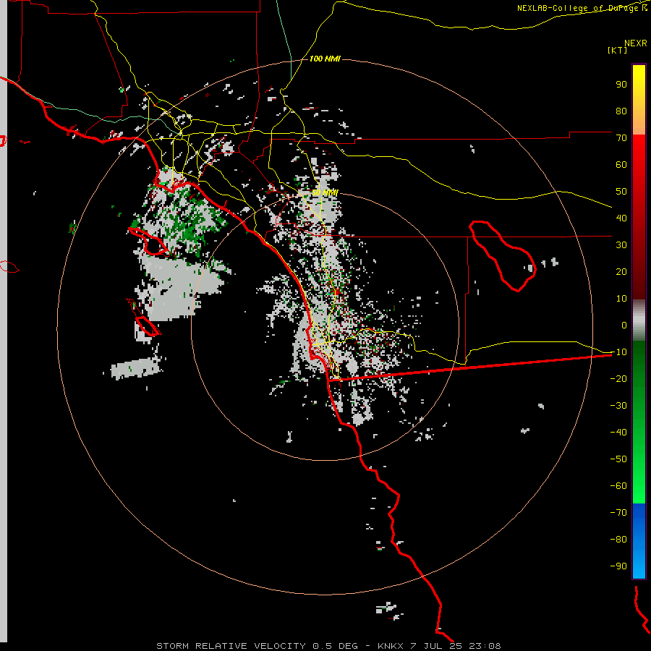
Task: Click the STORM RELATIVE VELOCITY caption text
Action: click(231, 646)
